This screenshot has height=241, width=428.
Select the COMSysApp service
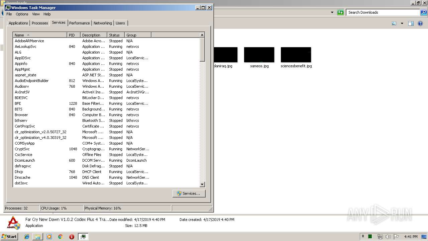coord(106,143)
